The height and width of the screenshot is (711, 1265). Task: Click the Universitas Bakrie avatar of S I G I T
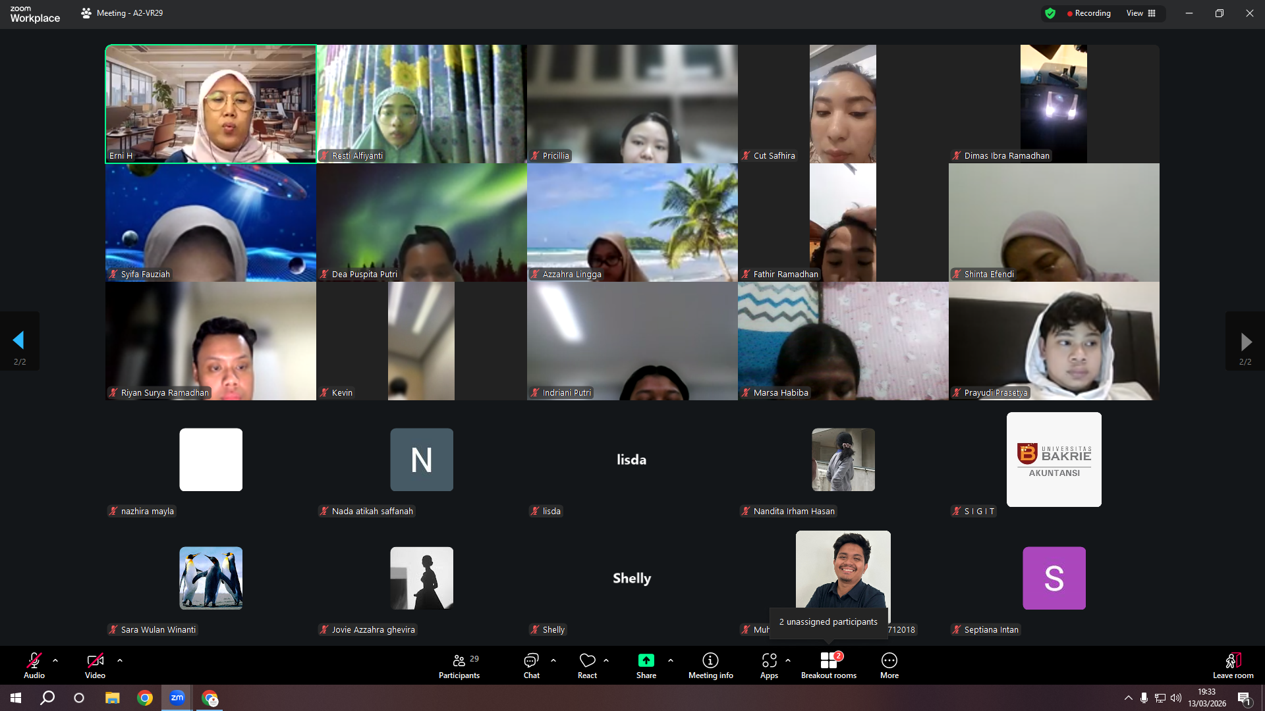click(1054, 460)
